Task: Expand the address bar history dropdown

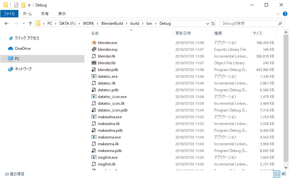Action: coord(208,23)
